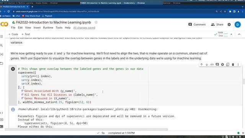Open find and replace sidebar

tap(2, 45)
